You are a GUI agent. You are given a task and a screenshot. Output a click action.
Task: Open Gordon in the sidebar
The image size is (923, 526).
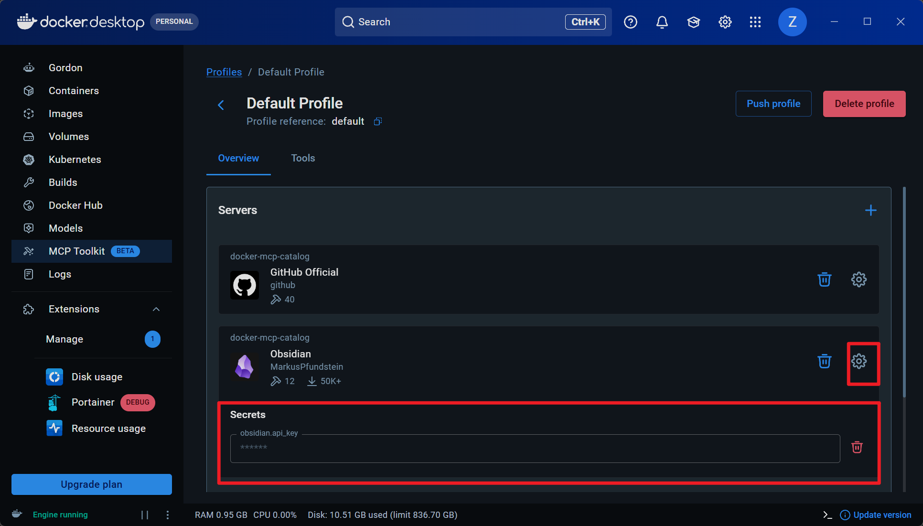pos(92,68)
